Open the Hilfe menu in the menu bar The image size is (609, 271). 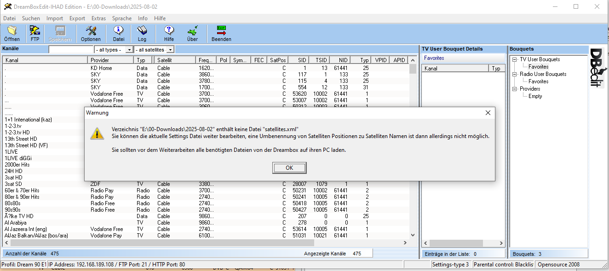pyautogui.click(x=160, y=18)
